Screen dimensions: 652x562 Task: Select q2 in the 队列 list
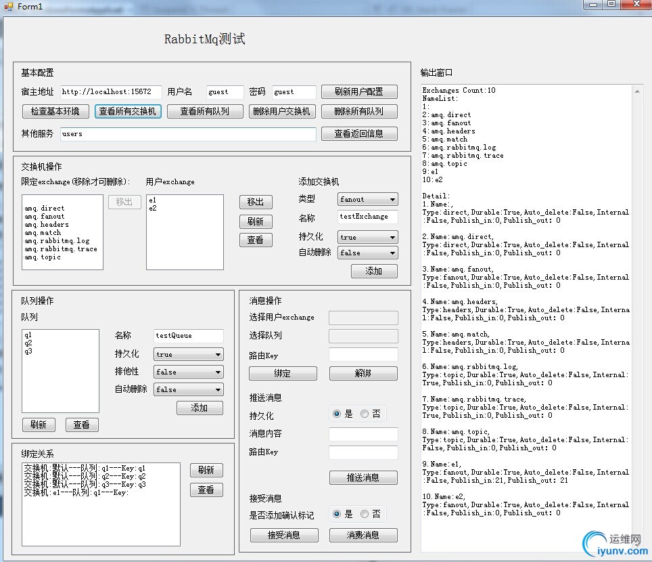click(28, 343)
